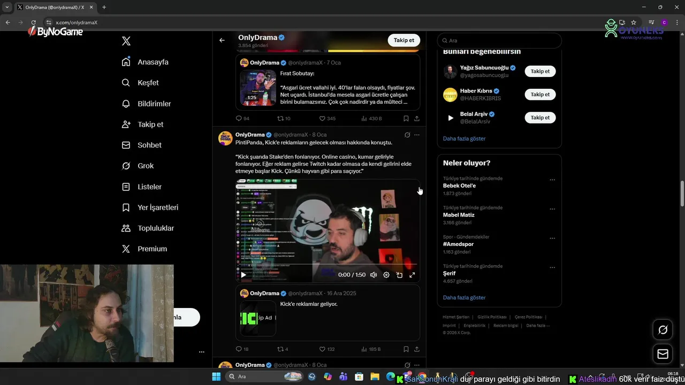Click the X logo in the sidebar
685x385 pixels.
tap(126, 41)
